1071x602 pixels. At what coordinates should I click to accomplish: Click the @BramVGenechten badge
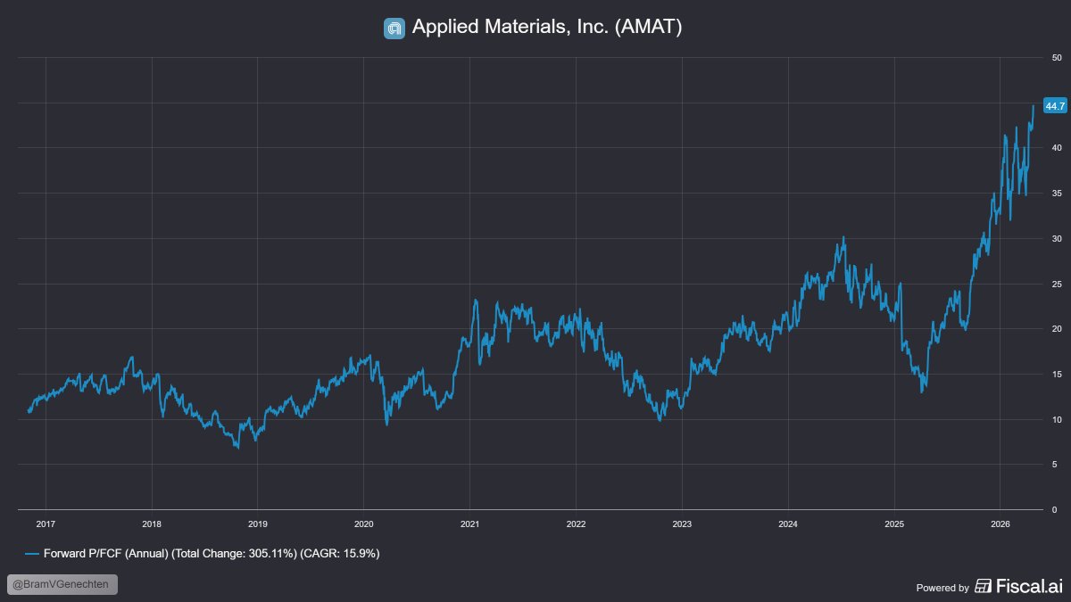click(62, 585)
